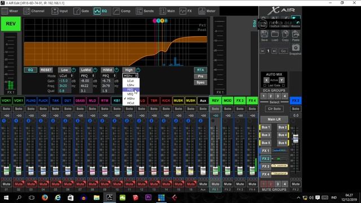361x203 pixels.
Task: Open the Low band mode dropdown LCut
Action: point(66,76)
